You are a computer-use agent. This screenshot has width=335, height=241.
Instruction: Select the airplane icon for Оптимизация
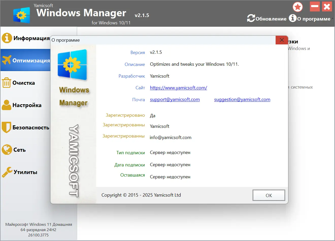[7, 60]
